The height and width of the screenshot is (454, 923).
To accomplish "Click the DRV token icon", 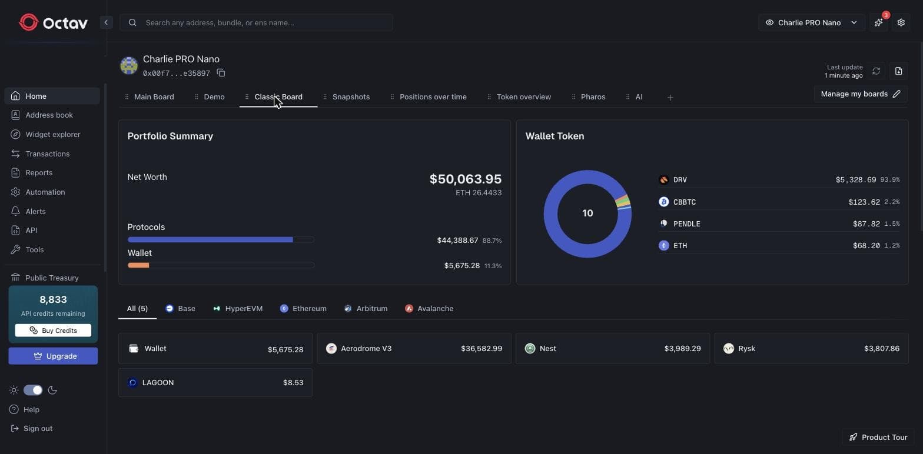I will [x=663, y=180].
